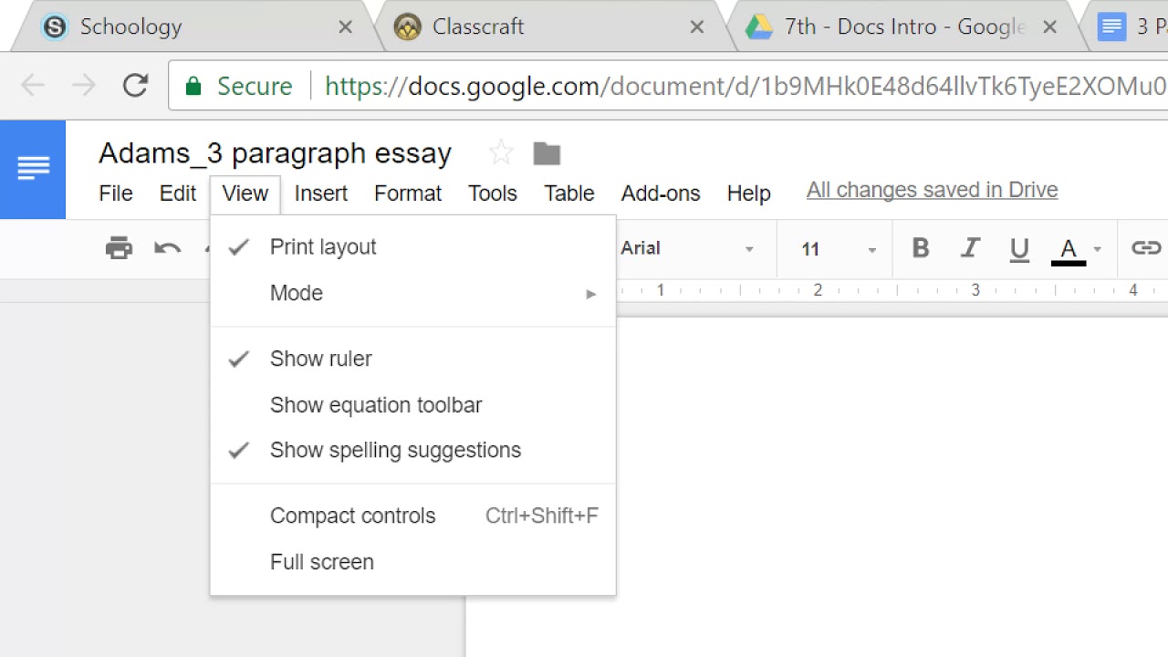This screenshot has height=657, width=1168.
Task: Apply Italic formatting
Action: click(x=970, y=247)
